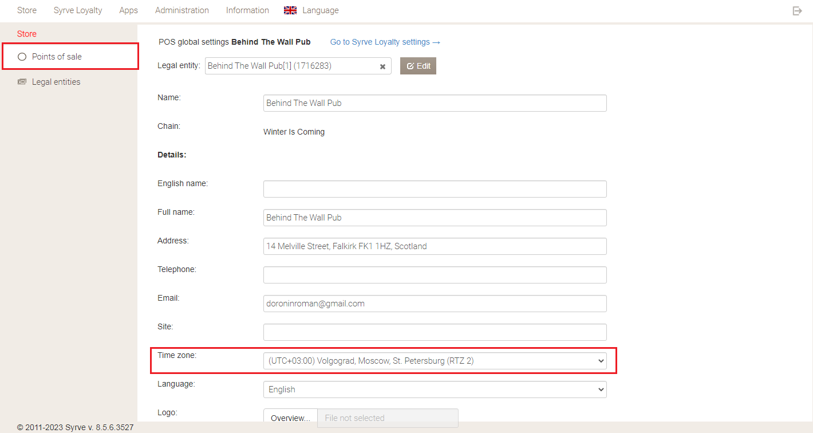
Task: Click into the English name field
Action: (435, 189)
